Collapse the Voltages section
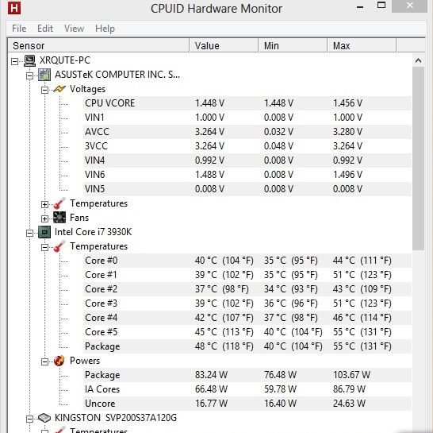The height and width of the screenshot is (433, 433). click(x=44, y=90)
